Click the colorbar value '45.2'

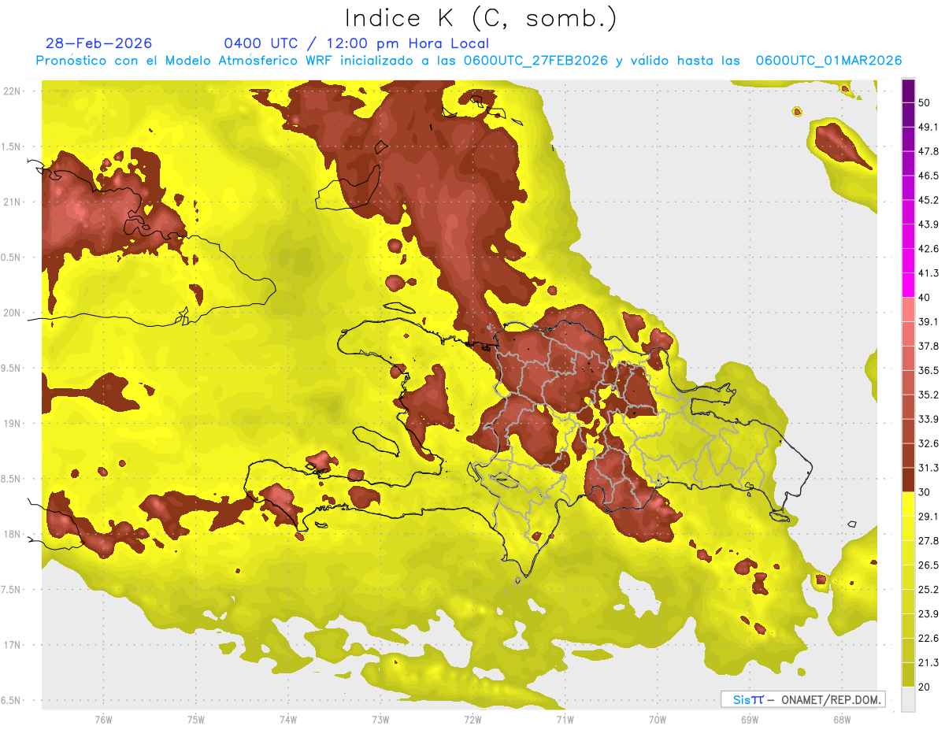928,200
